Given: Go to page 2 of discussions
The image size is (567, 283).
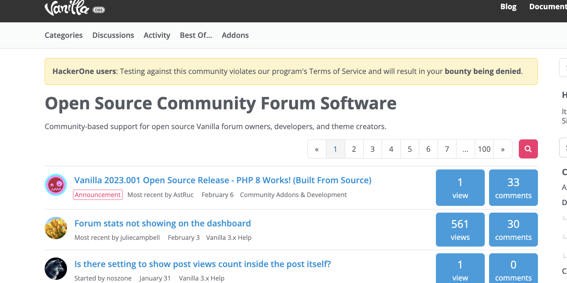Looking at the screenshot, I should click(354, 149).
